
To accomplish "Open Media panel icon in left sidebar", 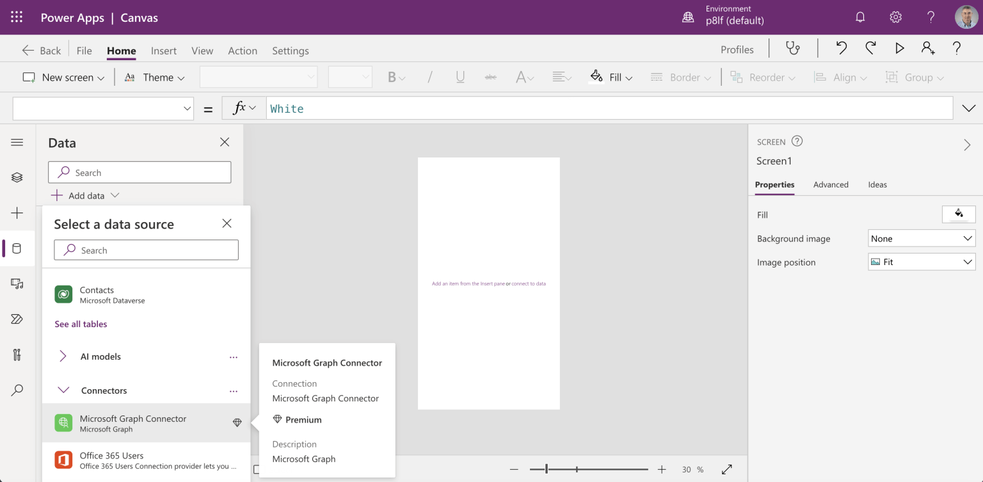I will pyautogui.click(x=17, y=284).
